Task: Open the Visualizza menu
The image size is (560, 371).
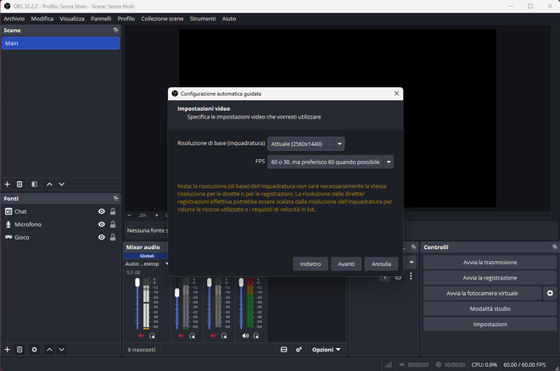Action: (72, 19)
